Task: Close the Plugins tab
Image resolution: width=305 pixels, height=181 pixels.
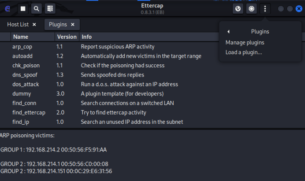Action: [x=73, y=25]
